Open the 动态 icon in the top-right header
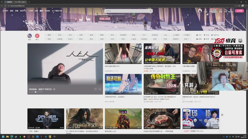 click(x=215, y=11)
